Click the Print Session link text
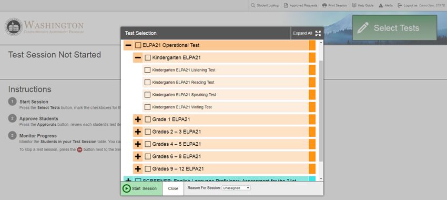The height and width of the screenshot is (200, 447). (338, 5)
